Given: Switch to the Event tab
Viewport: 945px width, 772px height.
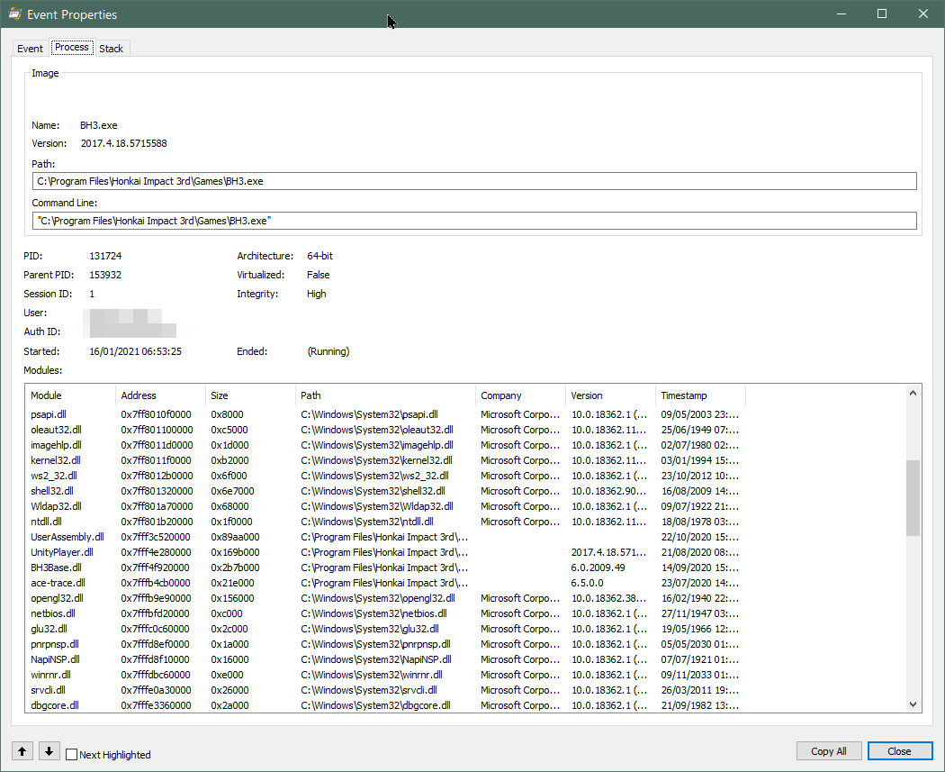Looking at the screenshot, I should point(30,49).
